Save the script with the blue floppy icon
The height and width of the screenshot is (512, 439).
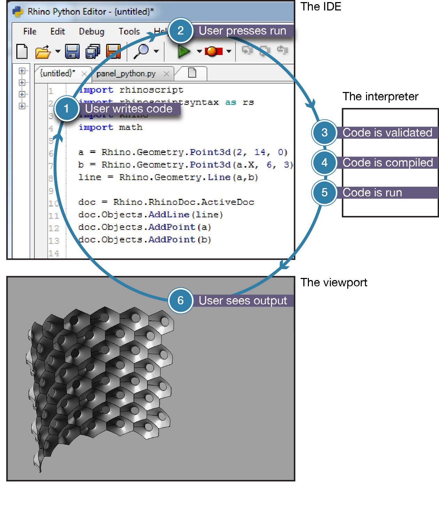tap(72, 52)
